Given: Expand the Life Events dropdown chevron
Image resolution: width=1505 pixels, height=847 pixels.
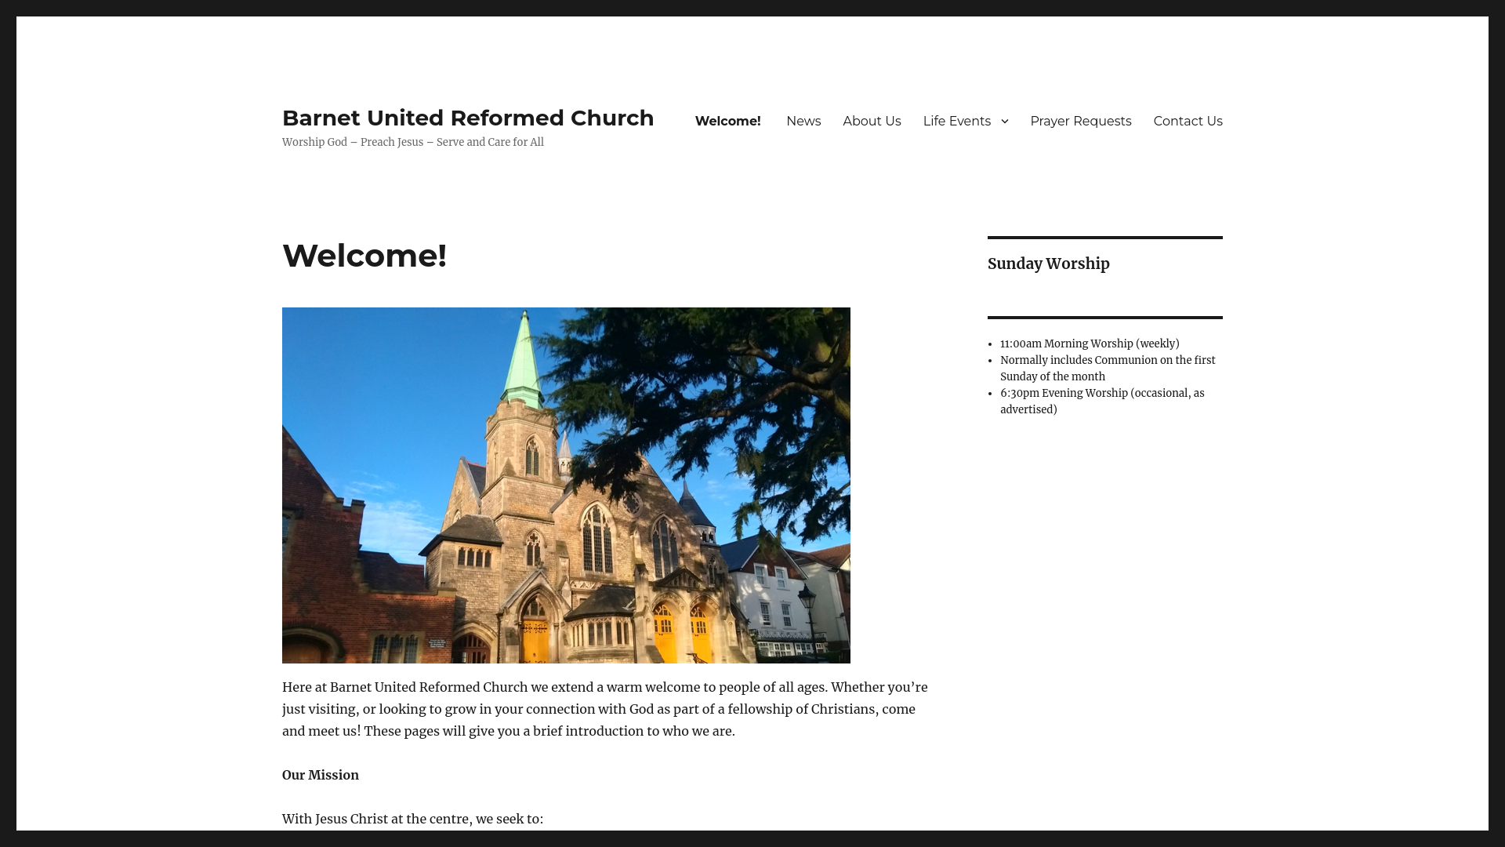Looking at the screenshot, I should point(1004,121).
